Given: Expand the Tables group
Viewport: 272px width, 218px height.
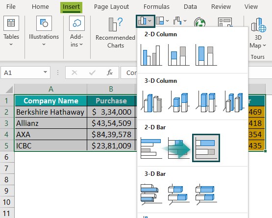Looking at the screenshot, I should point(11,31).
